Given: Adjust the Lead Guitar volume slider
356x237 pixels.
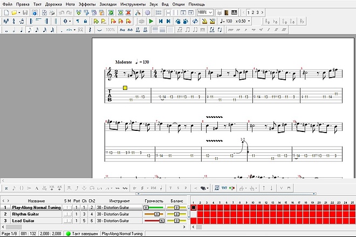Looking at the screenshot, I should click(x=154, y=221).
